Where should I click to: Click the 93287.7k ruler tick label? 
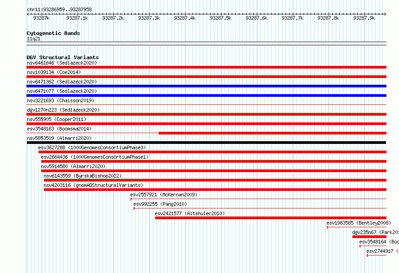coord(292,18)
